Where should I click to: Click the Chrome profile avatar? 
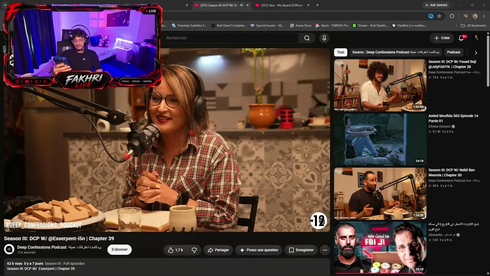(475, 16)
